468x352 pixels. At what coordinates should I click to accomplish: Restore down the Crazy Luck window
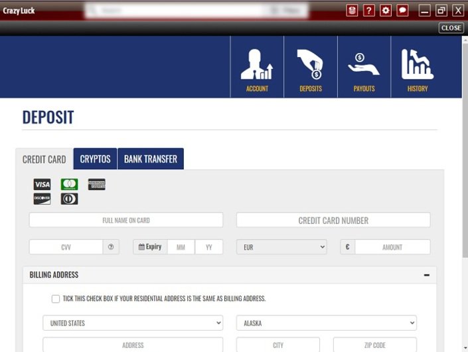click(441, 11)
